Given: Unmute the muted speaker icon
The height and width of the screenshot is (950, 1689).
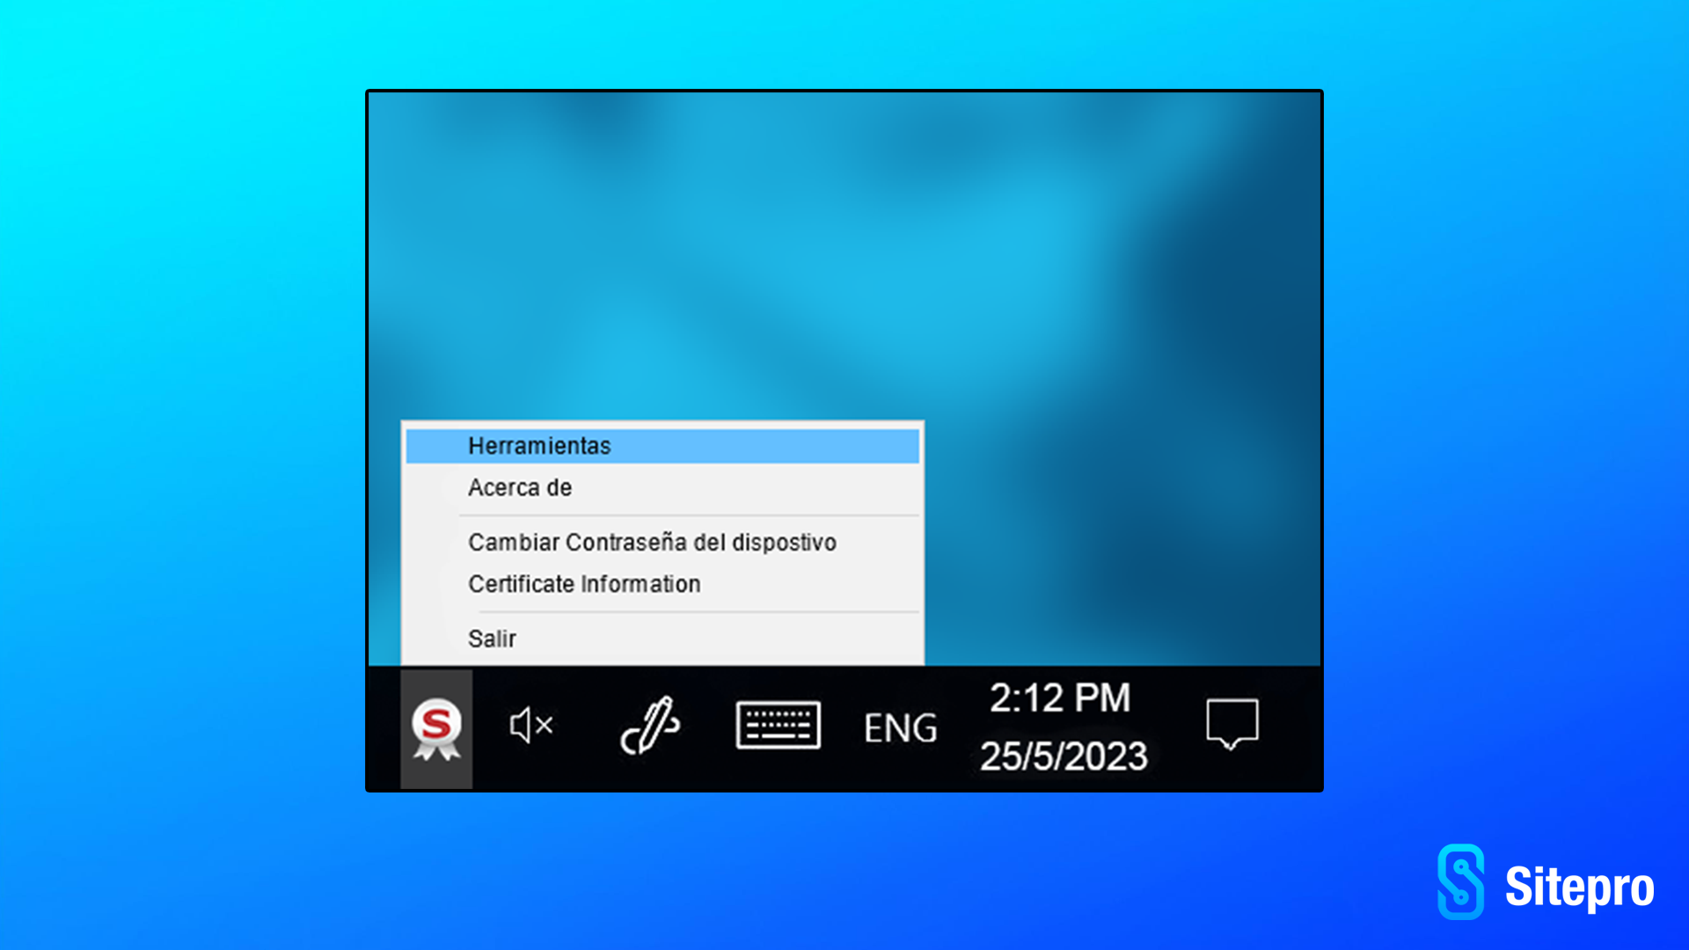Looking at the screenshot, I should pyautogui.click(x=530, y=726).
